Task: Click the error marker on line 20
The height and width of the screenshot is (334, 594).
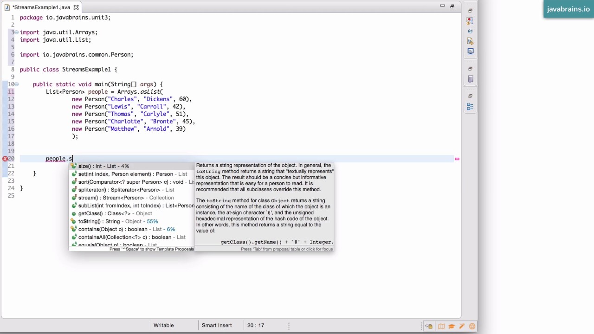Action: click(5, 159)
